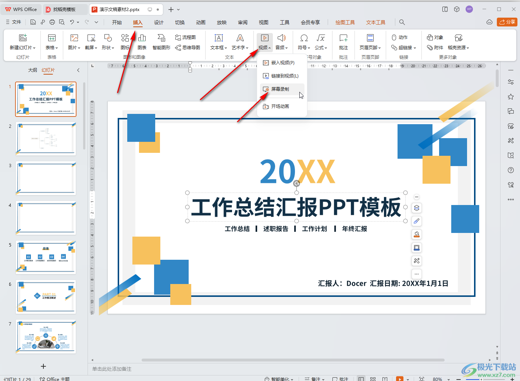The image size is (520, 381).
Task: Switch to the Design (设计) tab
Action: click(159, 22)
